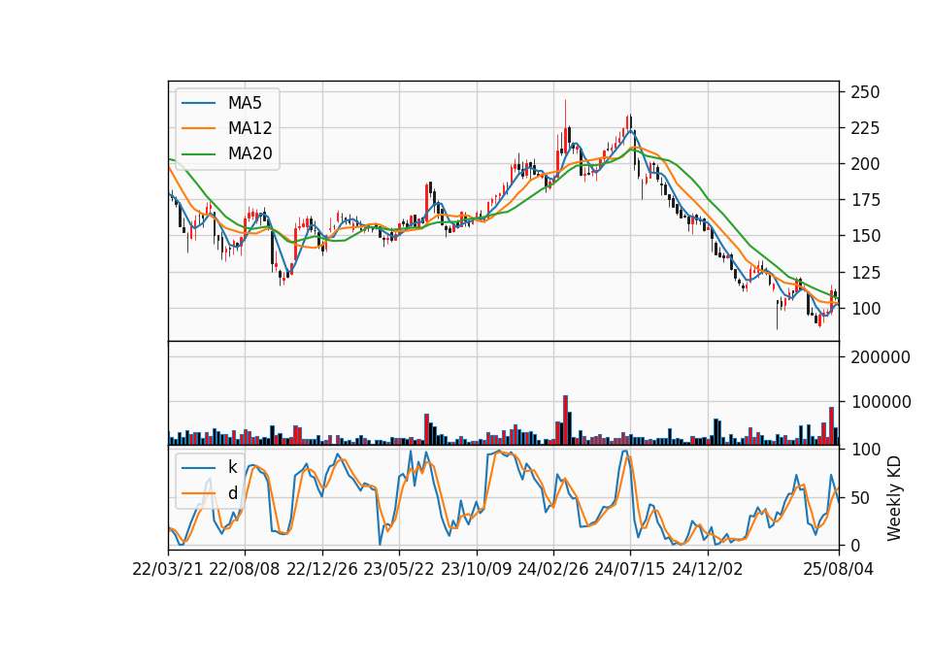Viewport: 932px width, 670px height.
Task: Click the MA5 legend label
Action: pyautogui.click(x=245, y=103)
